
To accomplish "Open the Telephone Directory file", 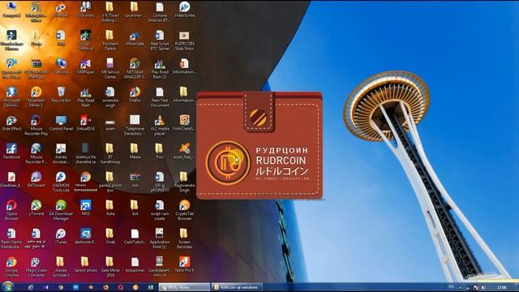I will [x=135, y=125].
